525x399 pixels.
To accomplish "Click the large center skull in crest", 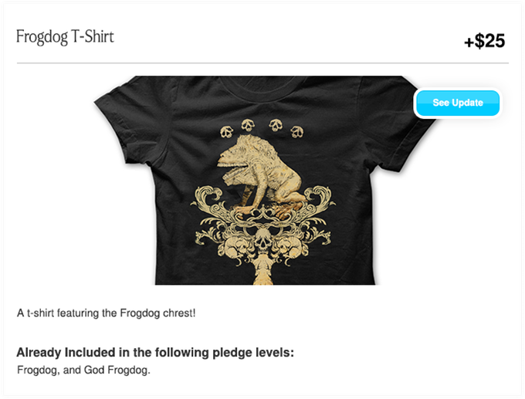I will pos(262,242).
